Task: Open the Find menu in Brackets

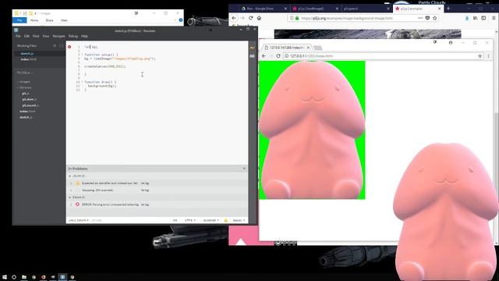Action: coord(36,37)
